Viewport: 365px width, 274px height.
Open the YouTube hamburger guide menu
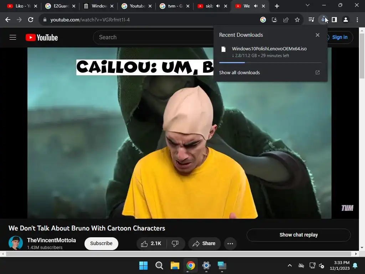pyautogui.click(x=13, y=37)
